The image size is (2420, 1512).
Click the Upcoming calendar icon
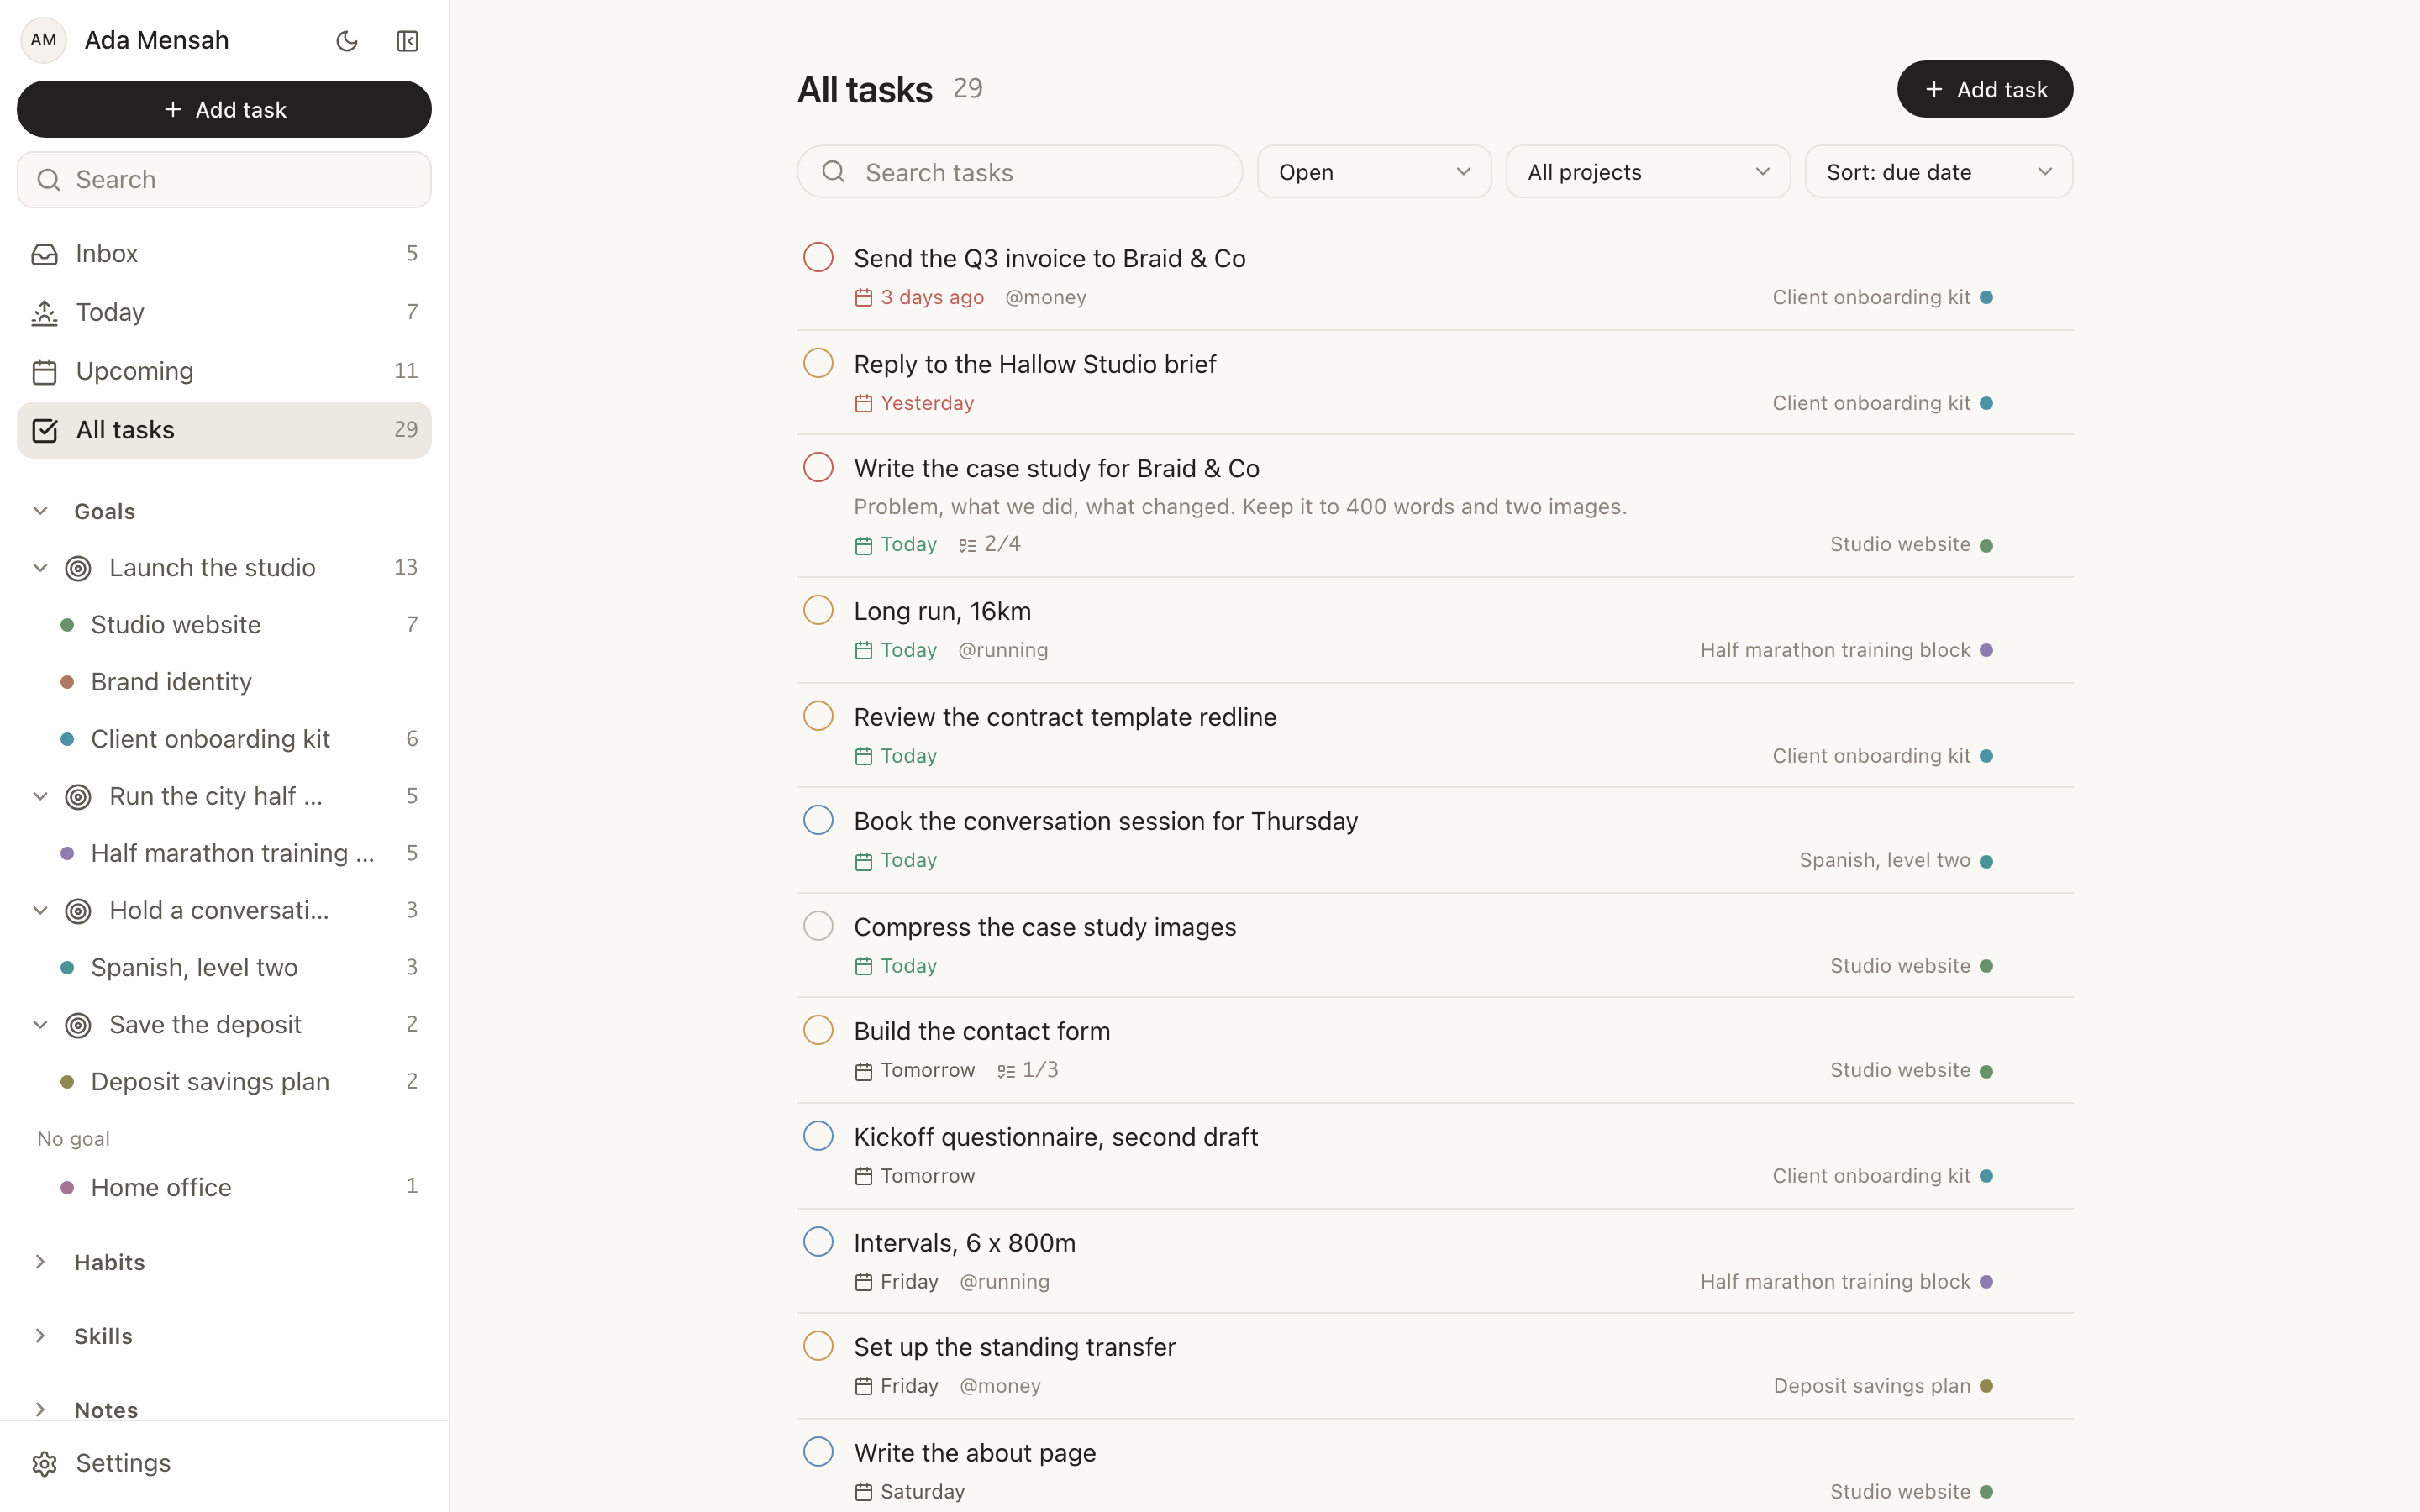pos(44,372)
